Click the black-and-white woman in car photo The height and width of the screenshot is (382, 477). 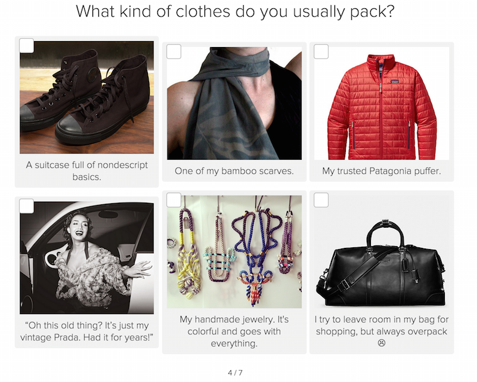(x=86, y=258)
